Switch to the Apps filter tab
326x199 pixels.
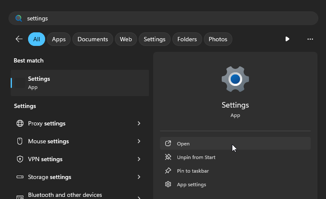[x=59, y=39]
